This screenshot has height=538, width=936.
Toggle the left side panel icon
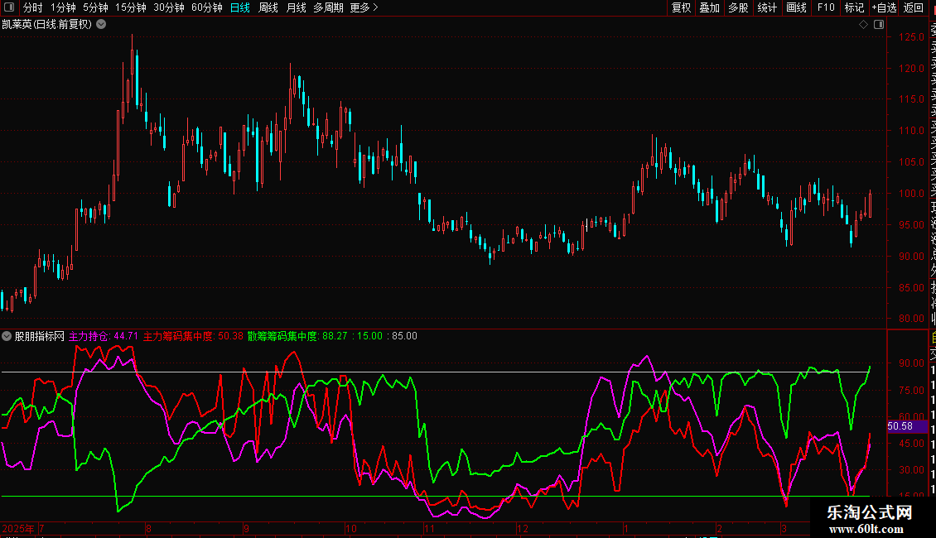[x=10, y=7]
